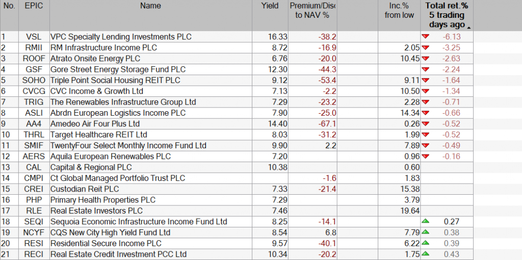Viewport: 522px width, 260px height.
Task: Click total return value -6.13
Action: pyautogui.click(x=451, y=37)
